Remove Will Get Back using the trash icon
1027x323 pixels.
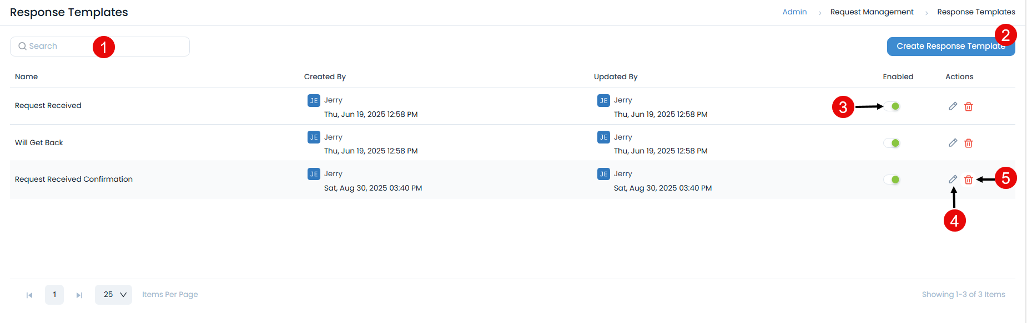969,142
